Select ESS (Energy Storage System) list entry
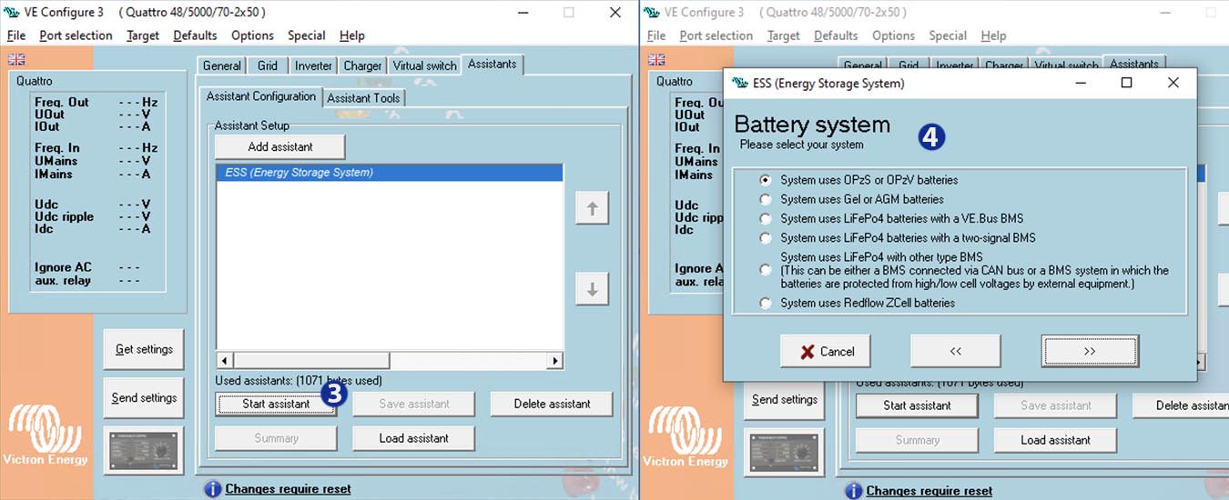 point(390,173)
